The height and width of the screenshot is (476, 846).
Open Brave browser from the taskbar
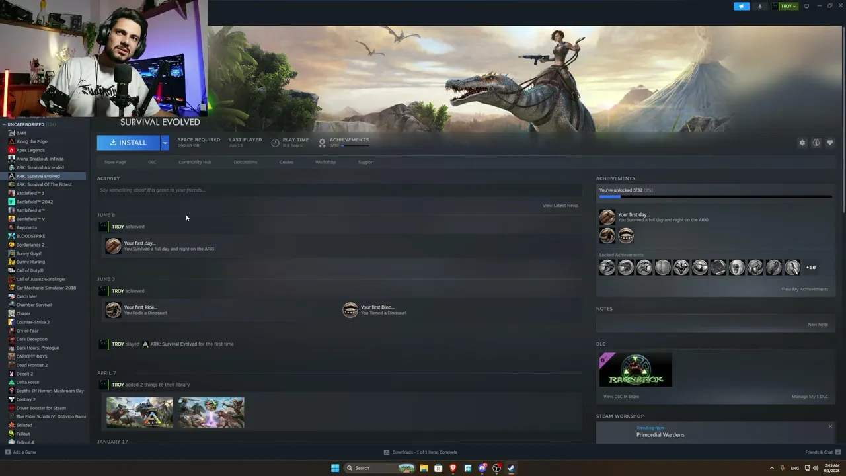click(x=453, y=468)
